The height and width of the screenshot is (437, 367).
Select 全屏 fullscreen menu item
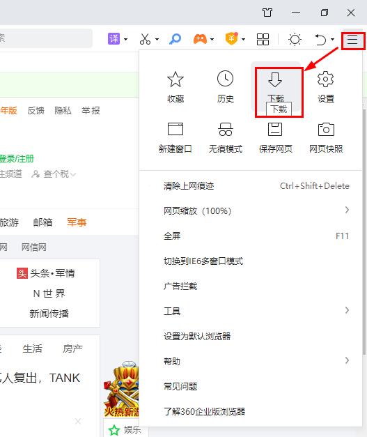(x=251, y=236)
